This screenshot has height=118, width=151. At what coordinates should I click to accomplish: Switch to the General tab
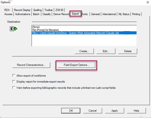coord(95,14)
